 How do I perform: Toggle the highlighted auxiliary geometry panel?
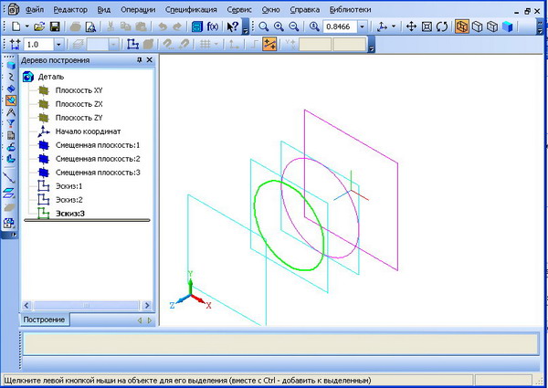coord(11,100)
